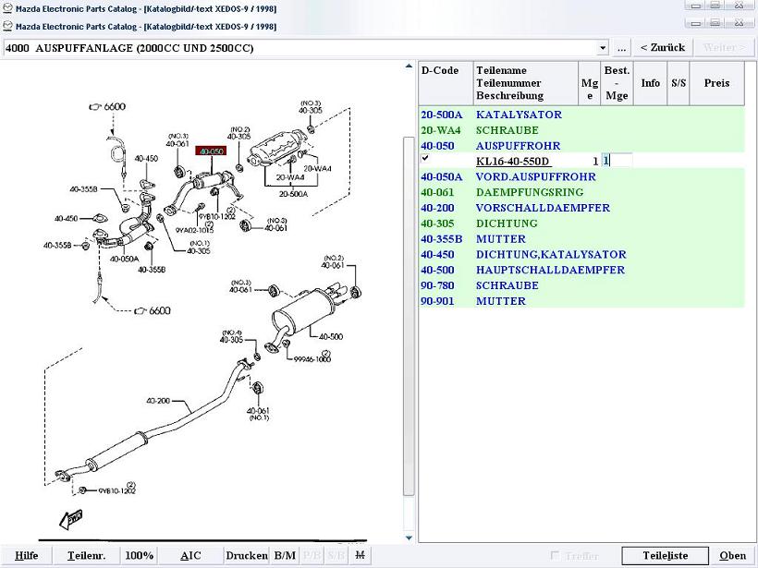Open the group selection dropdown for AUSPUFFANLAGE
Screen dimensions: 758x568
coord(603,48)
